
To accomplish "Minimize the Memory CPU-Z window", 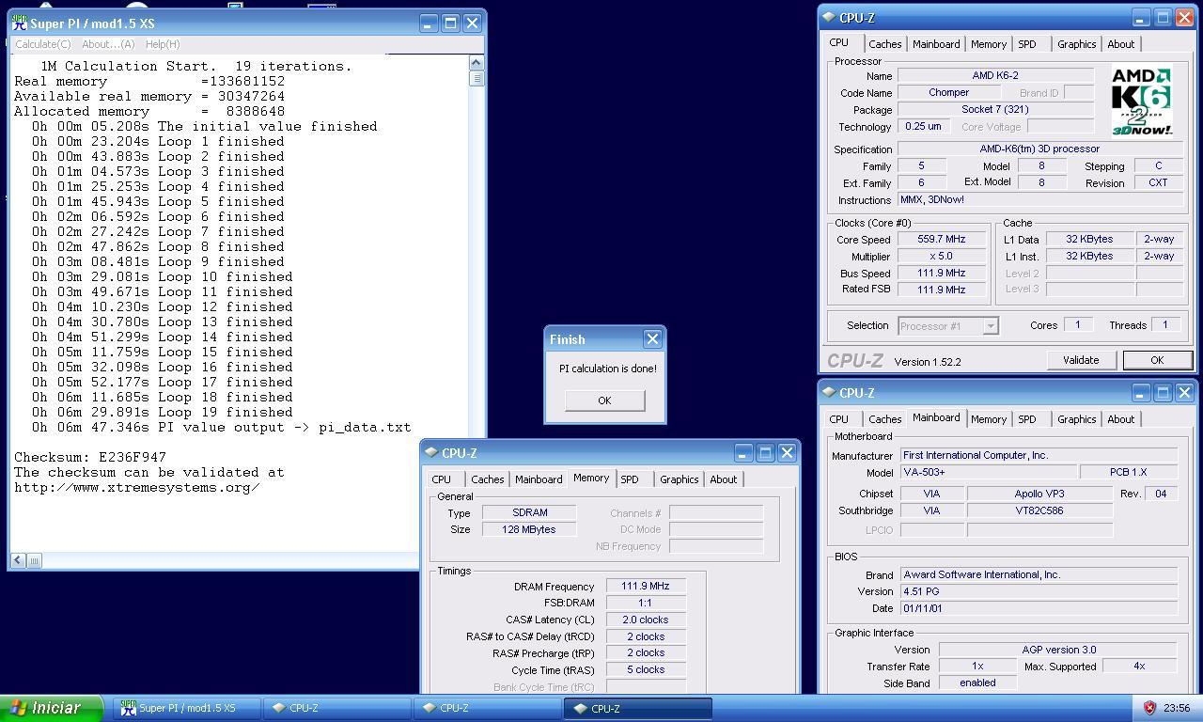I will click(x=743, y=453).
